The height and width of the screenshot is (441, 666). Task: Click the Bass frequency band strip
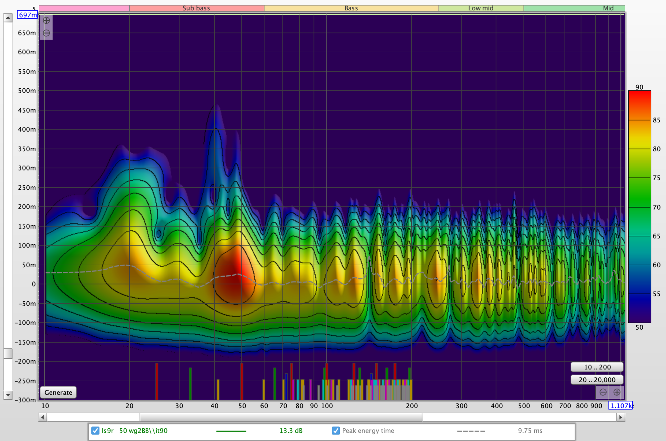point(351,8)
